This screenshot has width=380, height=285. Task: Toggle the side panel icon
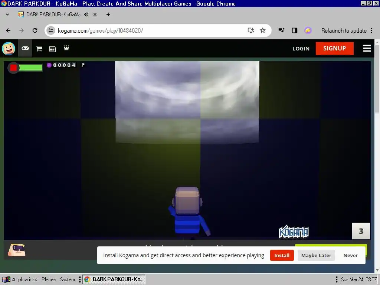294,30
